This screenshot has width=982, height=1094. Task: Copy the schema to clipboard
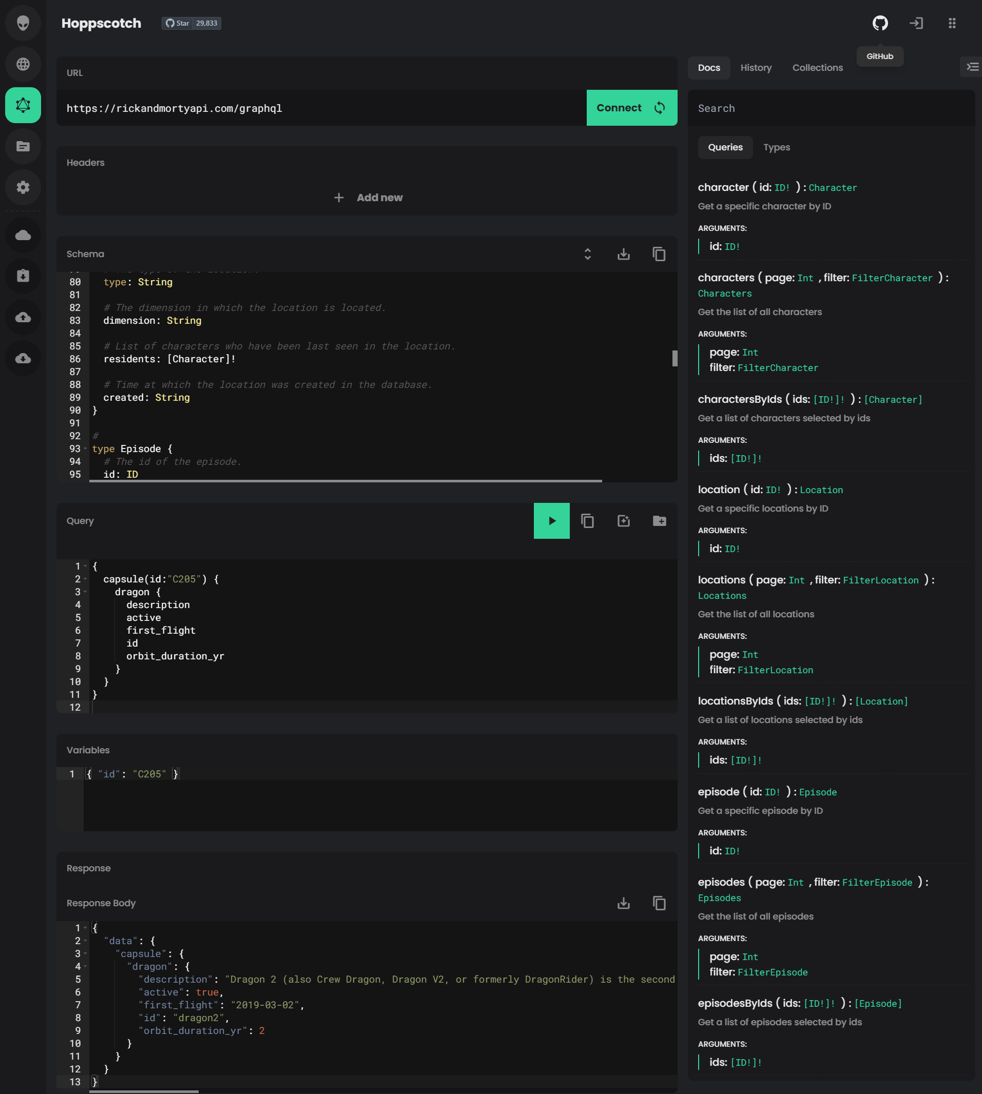coord(659,254)
